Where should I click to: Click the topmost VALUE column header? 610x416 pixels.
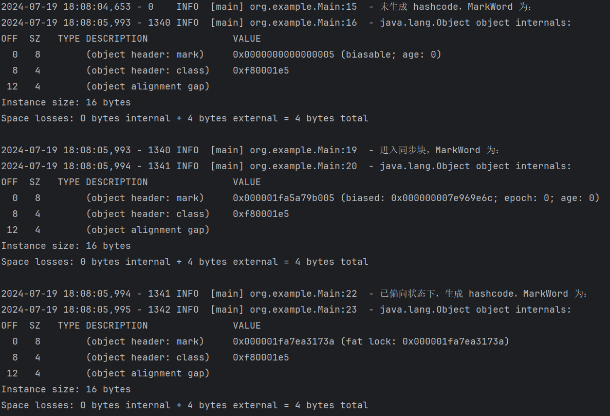247,39
